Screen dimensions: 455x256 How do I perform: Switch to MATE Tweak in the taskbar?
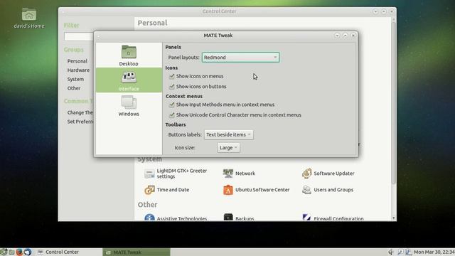point(136,252)
